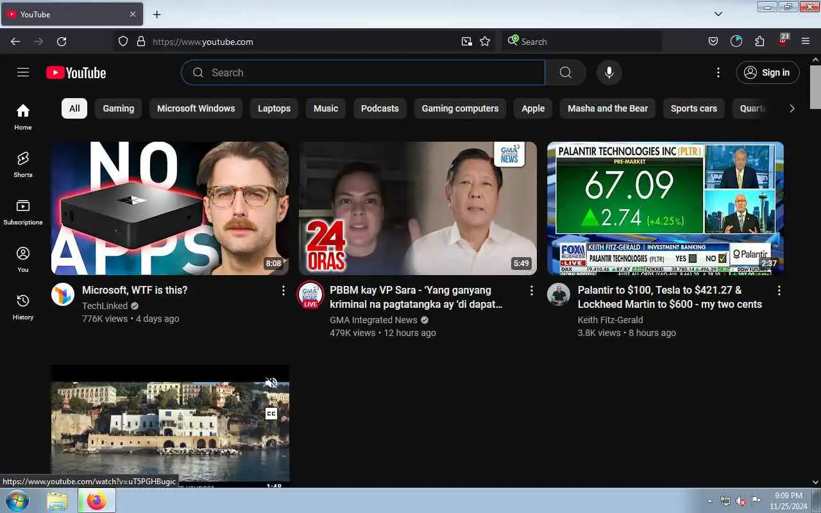Bookmark this page with star icon
Screen dimensions: 821x513
pyautogui.click(x=485, y=42)
